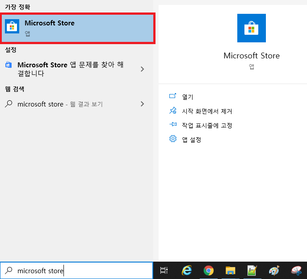
Task: Click unpin icon beside 시작 화면에서 제거
Action: 172,111
